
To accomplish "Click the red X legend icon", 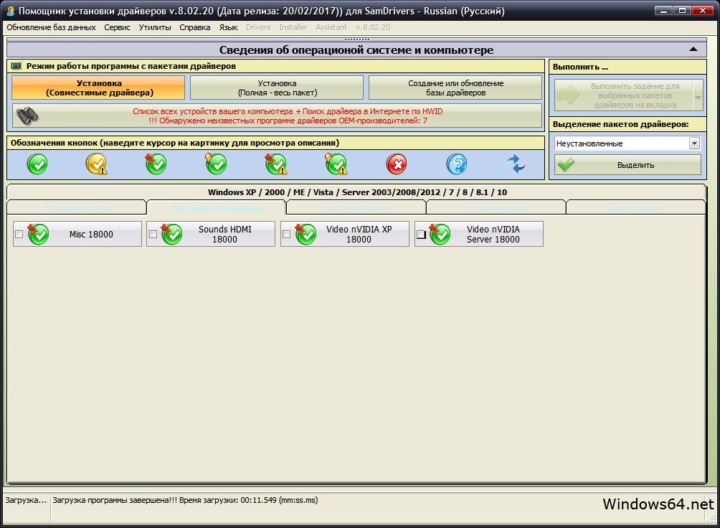I will pyautogui.click(x=396, y=164).
